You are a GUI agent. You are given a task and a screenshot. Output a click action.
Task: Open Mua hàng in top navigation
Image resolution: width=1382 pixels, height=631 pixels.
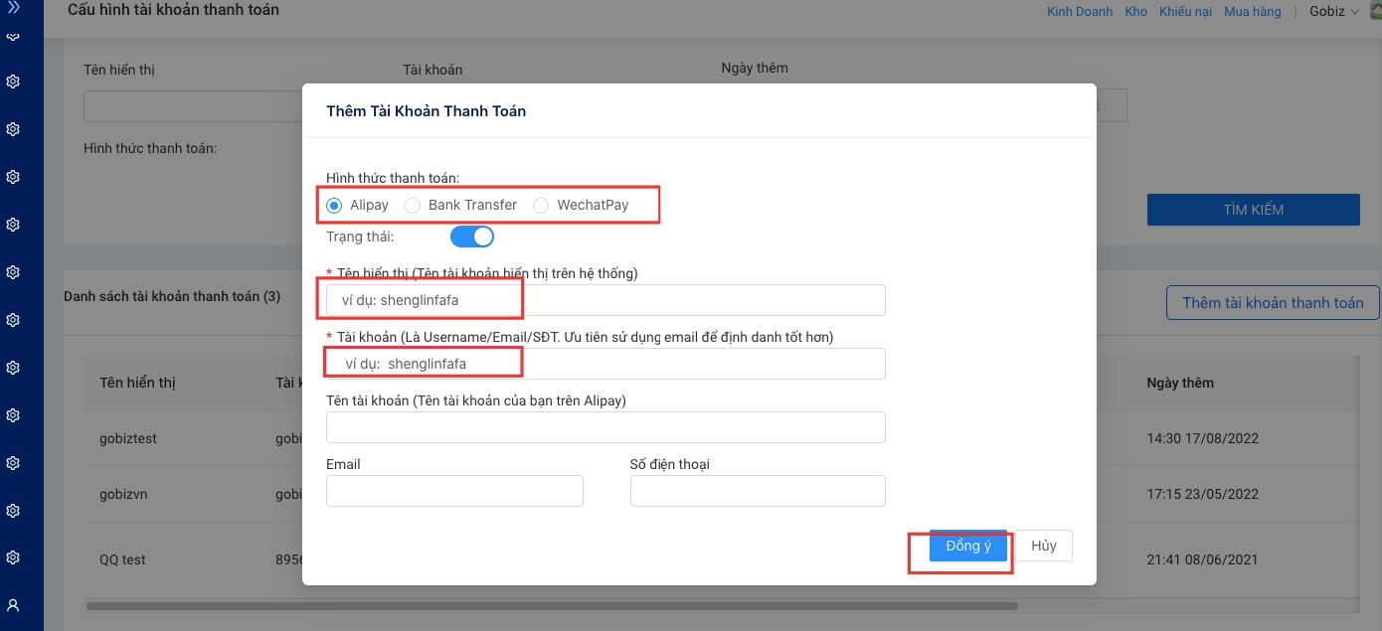1252,12
